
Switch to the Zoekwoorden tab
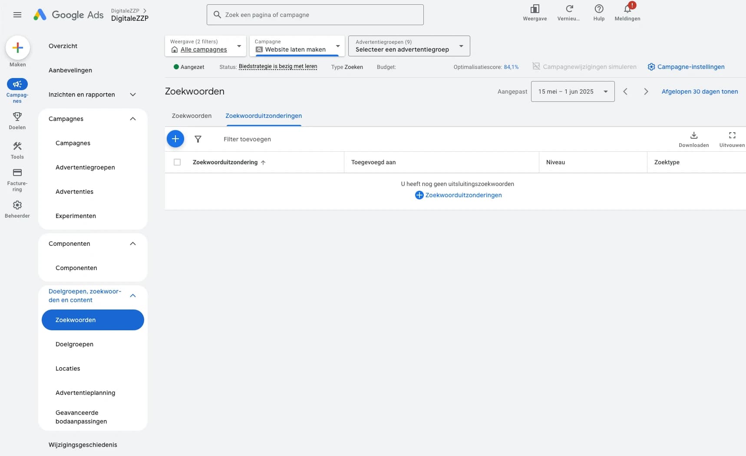[x=191, y=116]
